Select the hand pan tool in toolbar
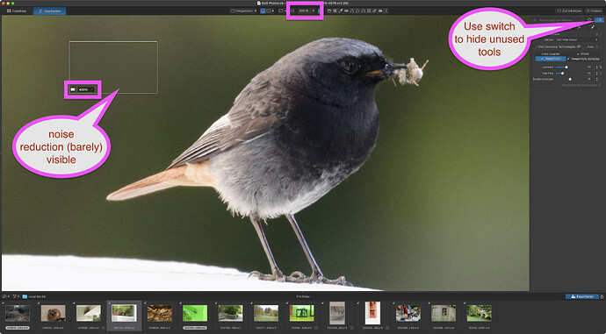The height and width of the screenshot is (334, 606). click(x=328, y=11)
